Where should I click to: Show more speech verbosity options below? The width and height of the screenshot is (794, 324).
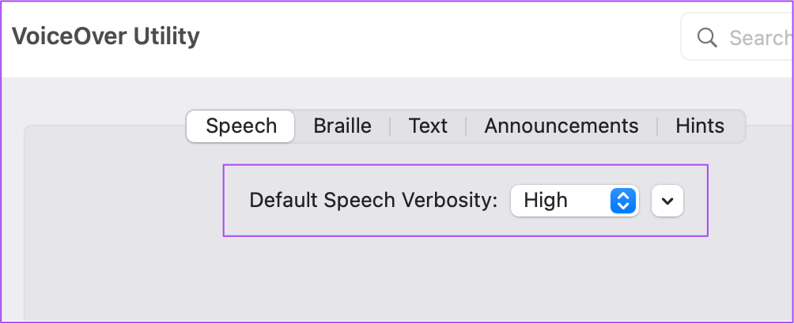[667, 201]
